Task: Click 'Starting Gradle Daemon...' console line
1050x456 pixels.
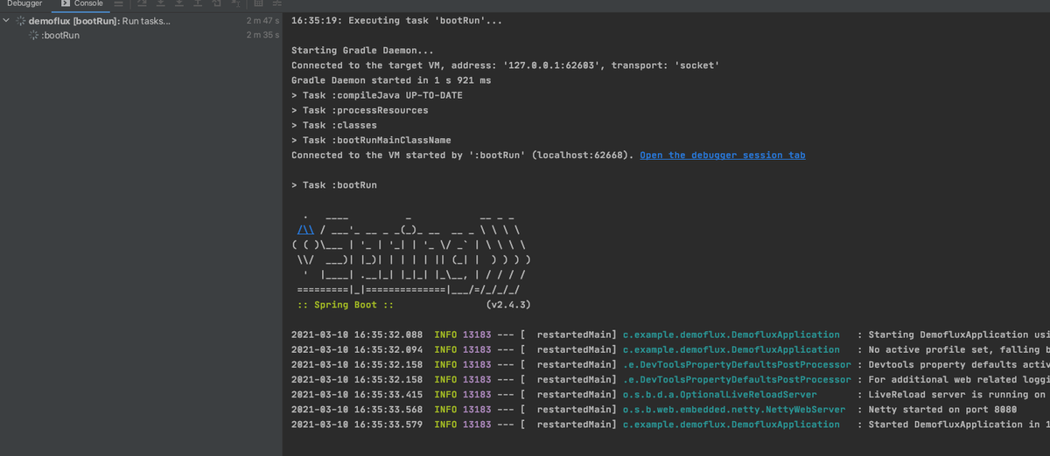Action: [x=362, y=51]
